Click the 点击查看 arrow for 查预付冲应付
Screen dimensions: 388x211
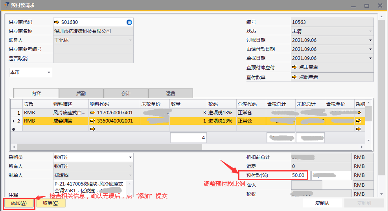[294, 67]
